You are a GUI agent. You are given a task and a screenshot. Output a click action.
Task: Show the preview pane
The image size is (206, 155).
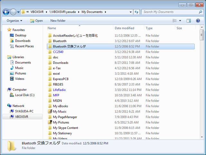click(x=189, y=21)
